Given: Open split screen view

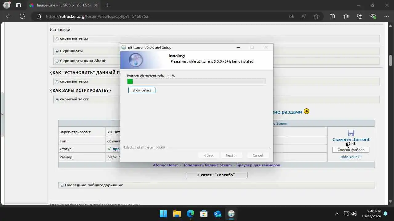Looking at the screenshot, I should point(332,16).
